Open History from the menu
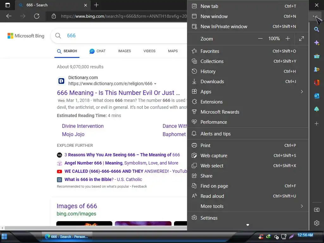This screenshot has height=243, width=324. click(248, 71)
